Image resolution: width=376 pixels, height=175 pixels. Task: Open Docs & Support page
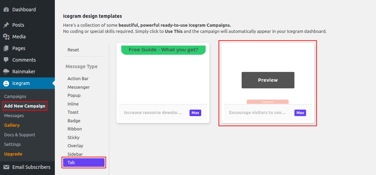(x=20, y=135)
